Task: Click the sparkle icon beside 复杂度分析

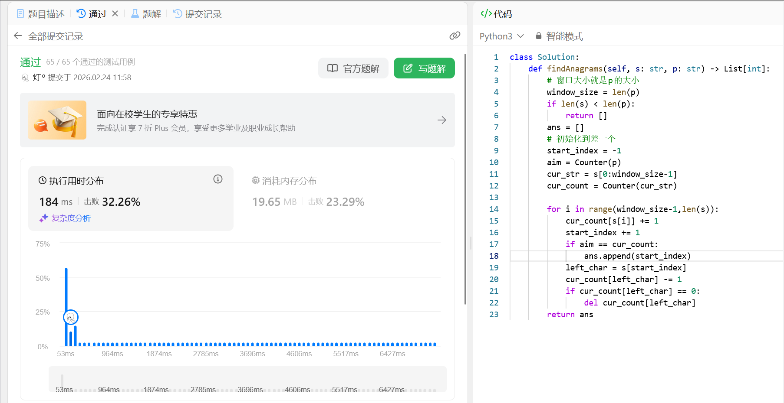Action: click(43, 218)
